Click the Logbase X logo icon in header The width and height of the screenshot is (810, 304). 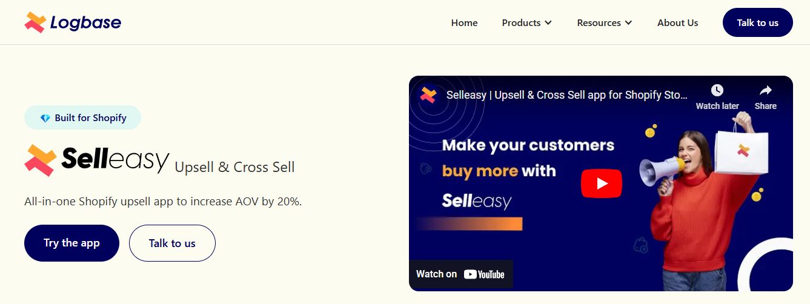click(35, 22)
